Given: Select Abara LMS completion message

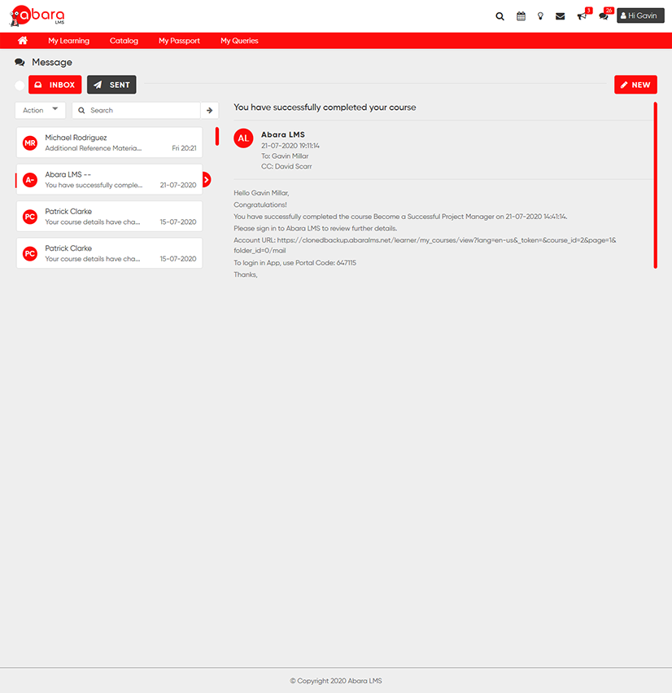Looking at the screenshot, I should coord(110,179).
